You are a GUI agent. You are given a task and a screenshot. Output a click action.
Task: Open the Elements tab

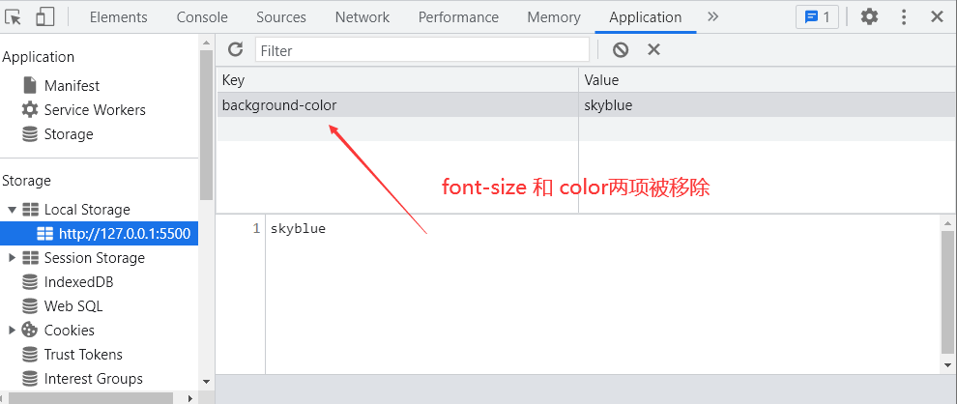coord(119,16)
